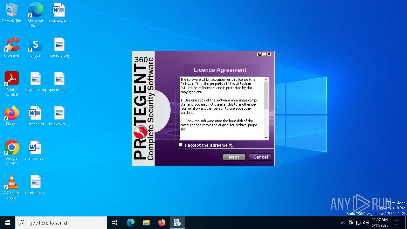Select the Skype desktop shortcut
Viewport: 407px width, 229px height.
point(35,48)
